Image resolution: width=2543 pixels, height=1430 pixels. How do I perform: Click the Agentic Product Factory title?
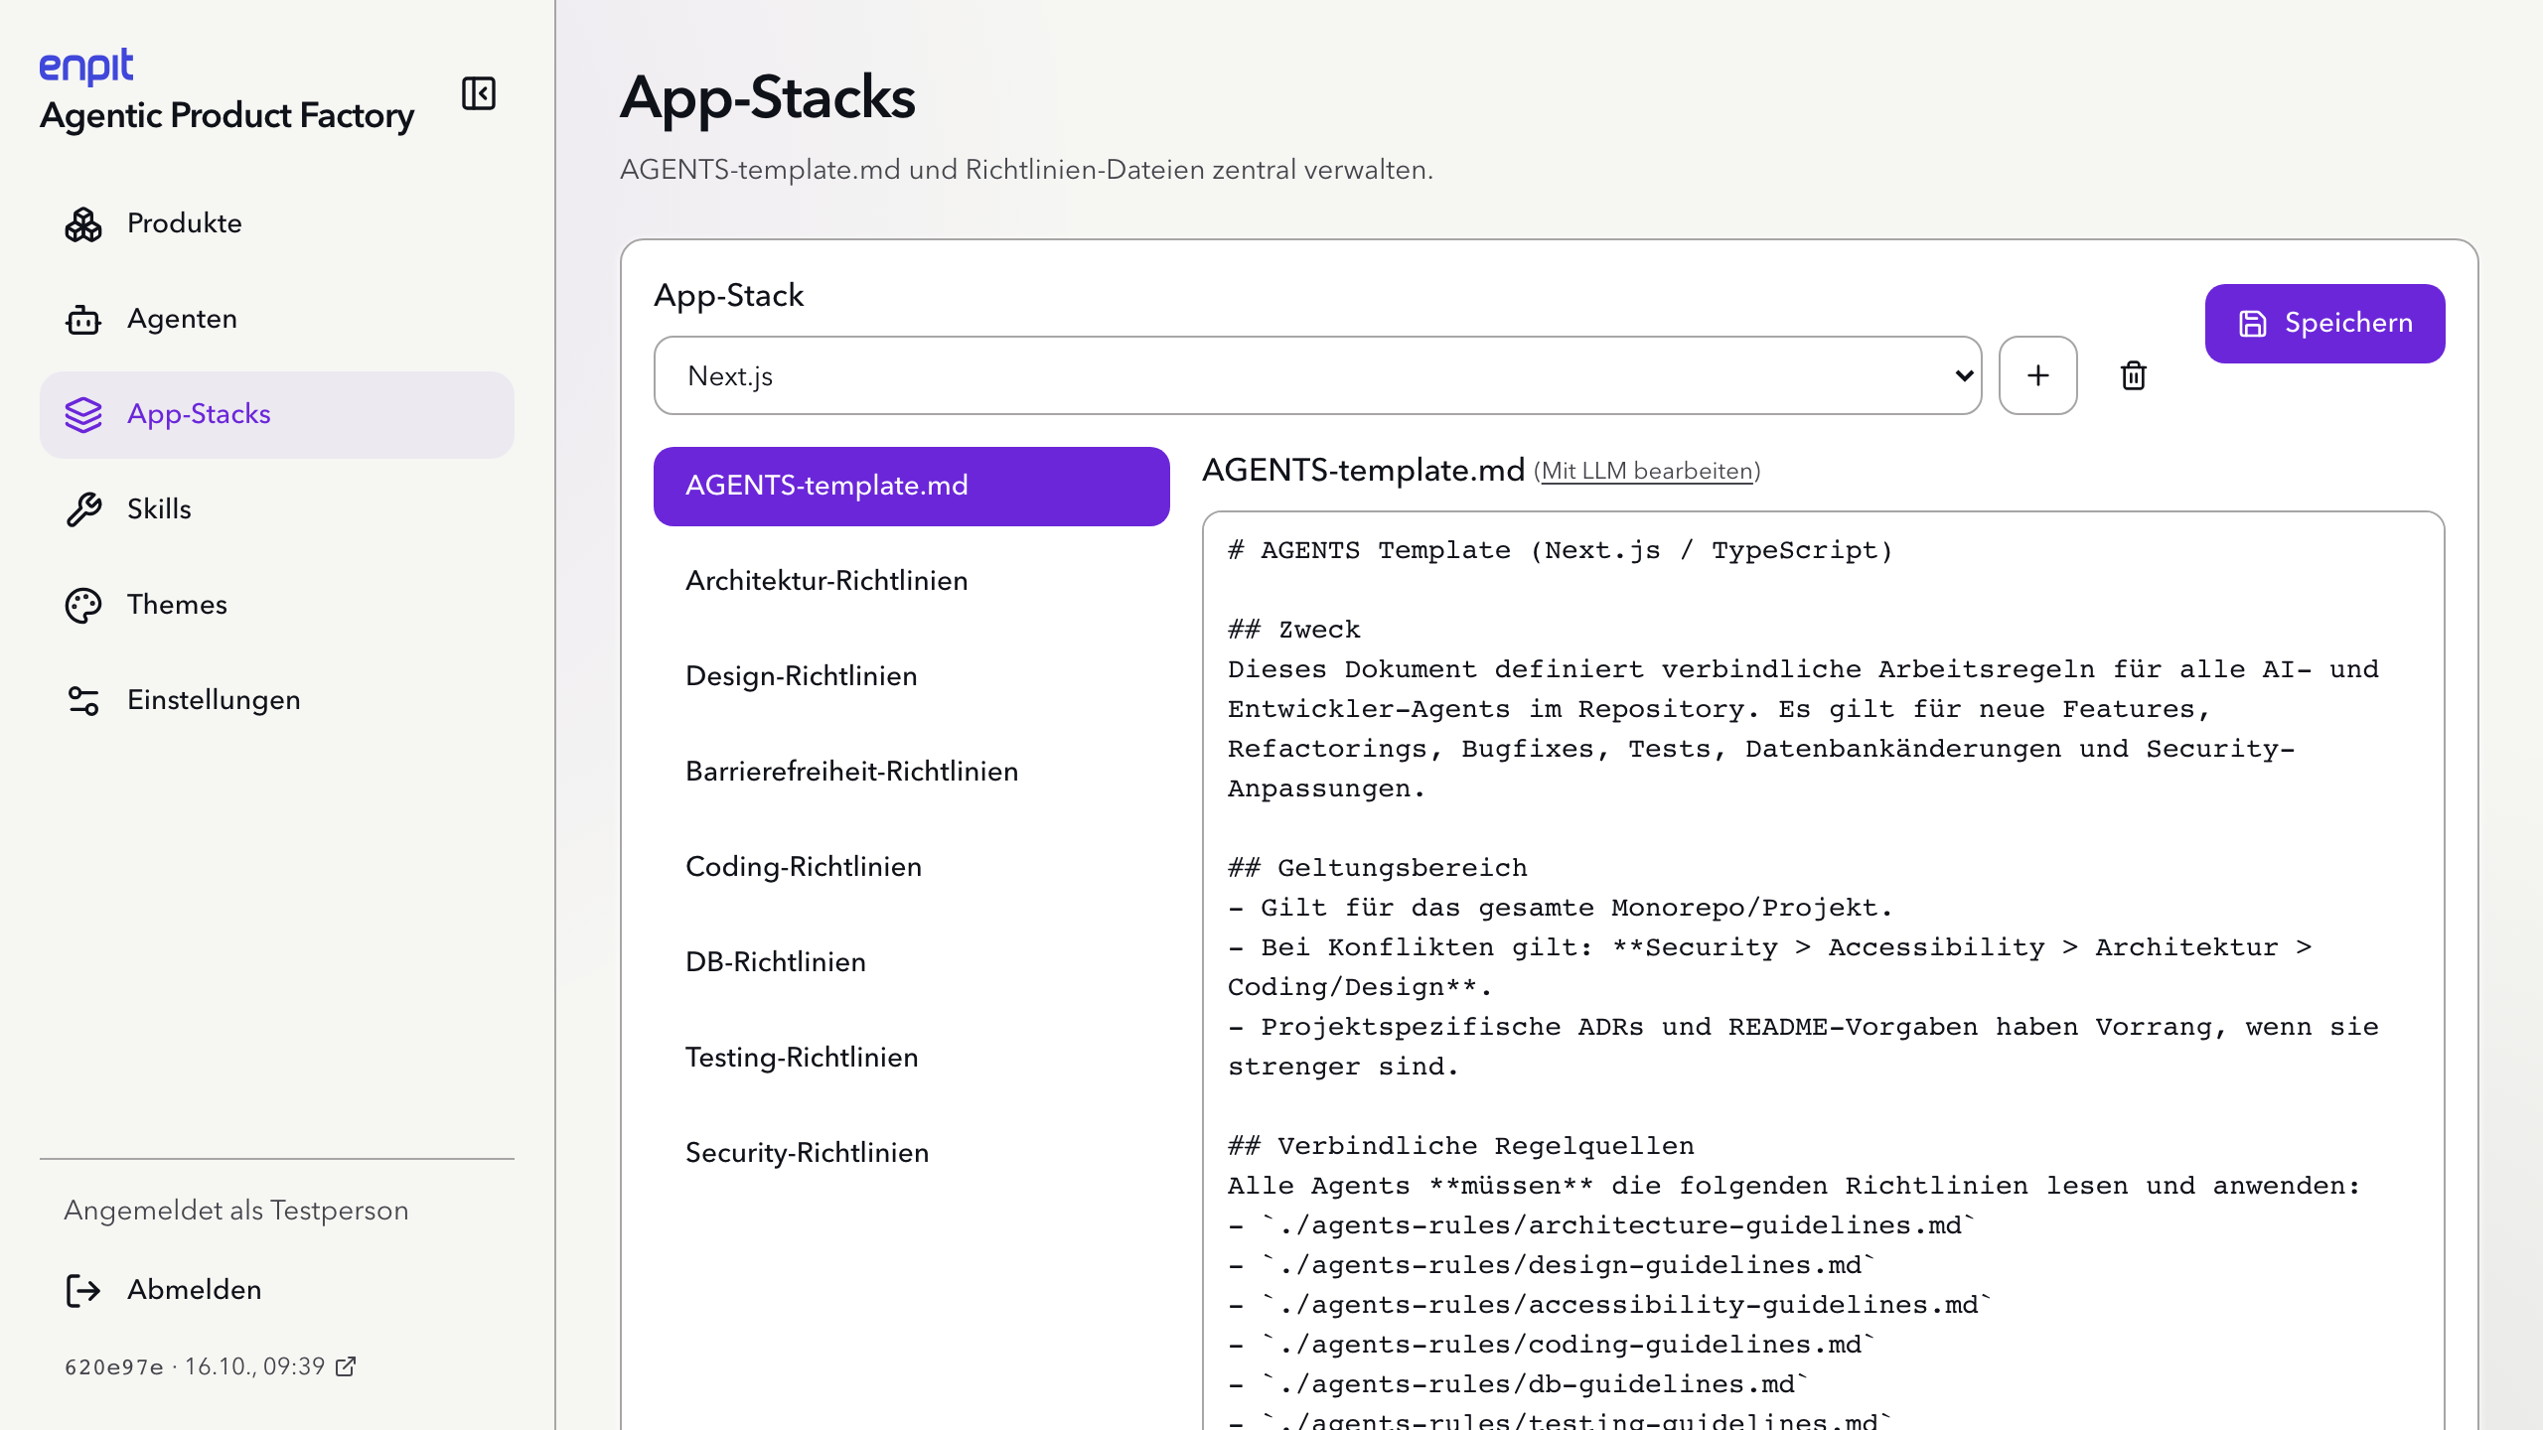(x=227, y=116)
